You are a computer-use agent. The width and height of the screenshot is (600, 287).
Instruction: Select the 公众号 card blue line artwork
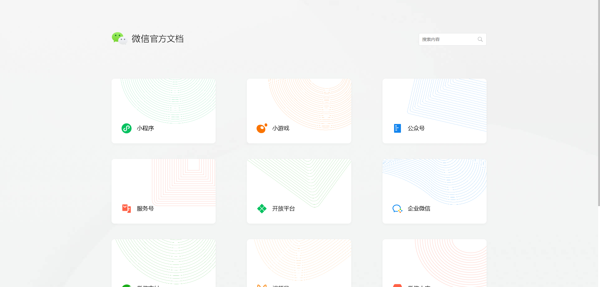pyautogui.click(x=447, y=105)
